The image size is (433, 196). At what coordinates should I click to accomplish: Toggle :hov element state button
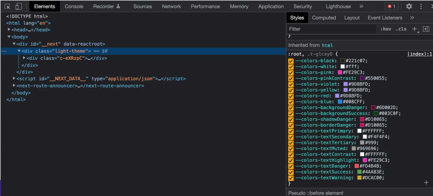point(386,29)
